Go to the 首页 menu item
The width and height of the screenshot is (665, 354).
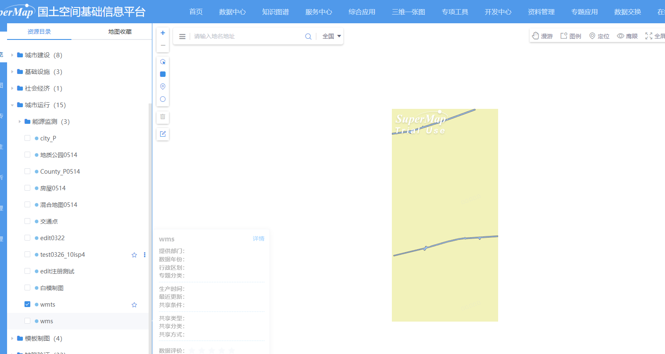[196, 12]
